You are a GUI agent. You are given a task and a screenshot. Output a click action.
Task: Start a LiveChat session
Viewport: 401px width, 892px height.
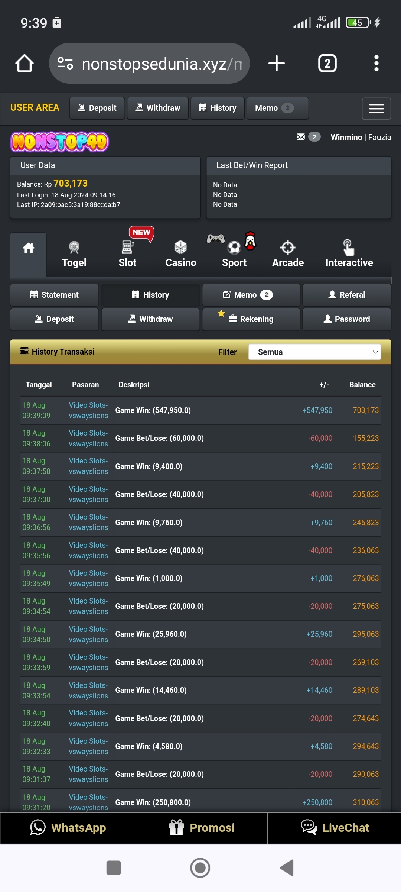pyautogui.click(x=334, y=828)
